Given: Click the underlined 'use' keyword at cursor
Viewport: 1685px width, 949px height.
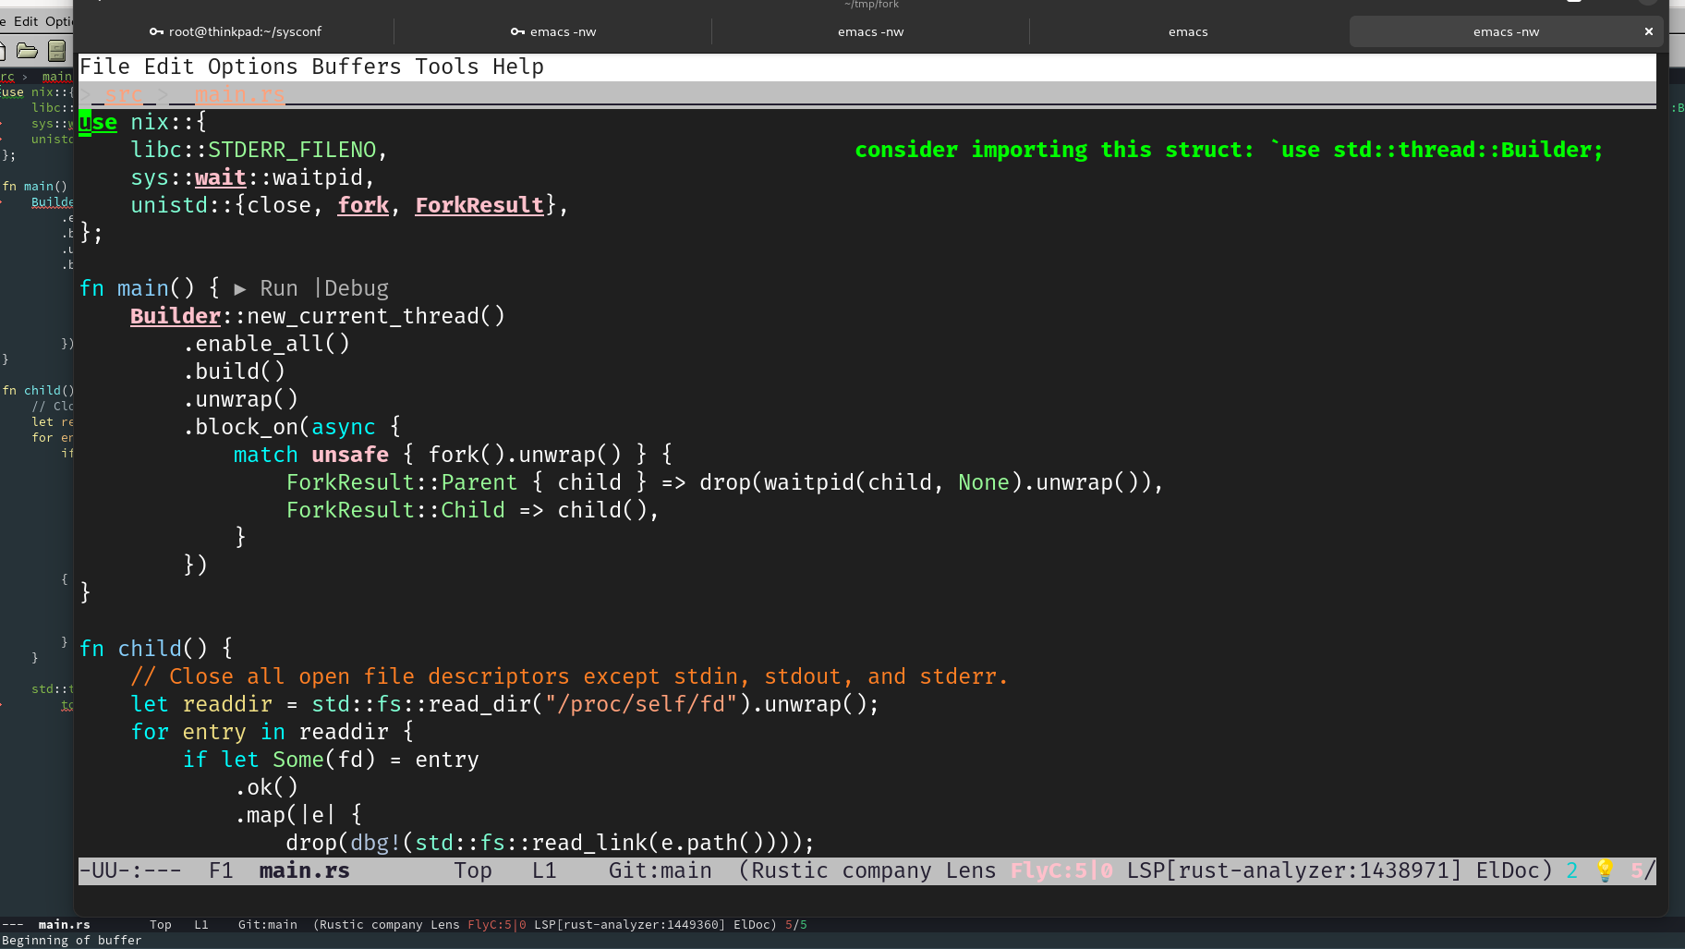Looking at the screenshot, I should click(x=98, y=122).
